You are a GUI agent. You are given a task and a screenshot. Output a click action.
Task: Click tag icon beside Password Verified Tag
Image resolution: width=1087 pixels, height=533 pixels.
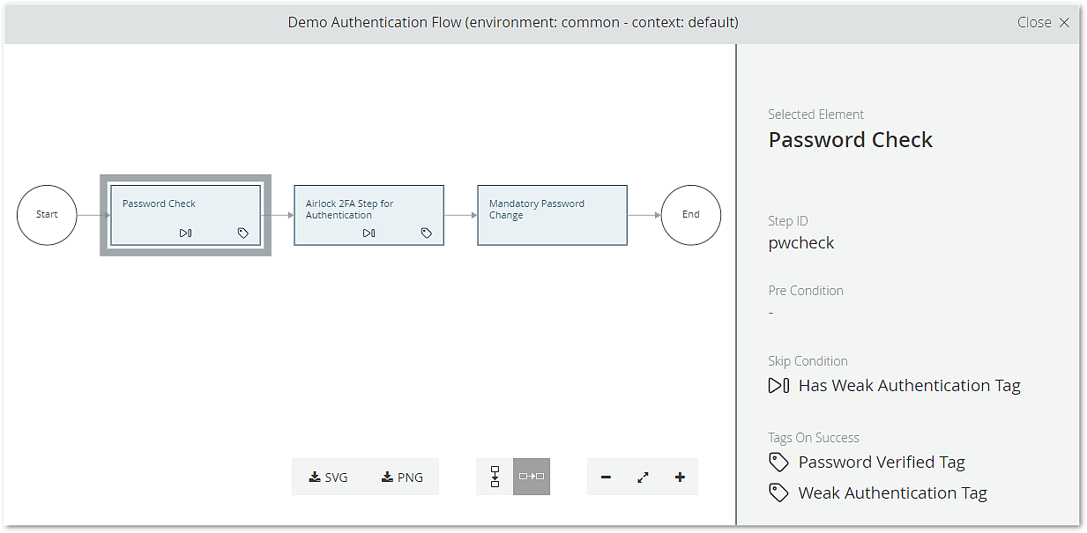click(778, 463)
